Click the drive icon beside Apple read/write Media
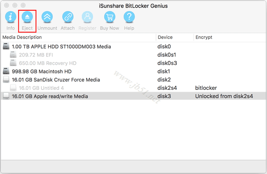This screenshot has width=267, height=174. point(6,96)
